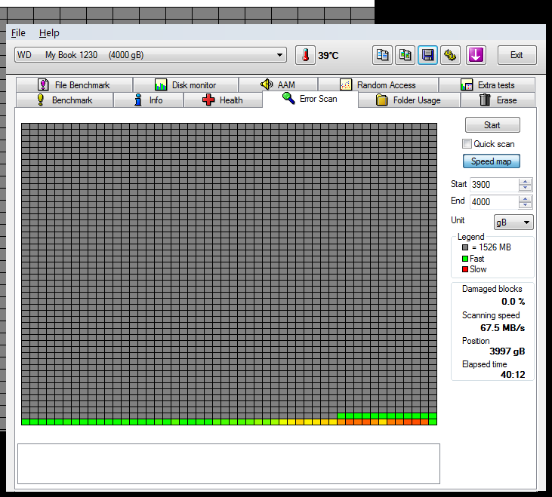The height and width of the screenshot is (497, 552).
Task: Click the purple down-arrow minimize-to-tray icon
Action: [476, 55]
